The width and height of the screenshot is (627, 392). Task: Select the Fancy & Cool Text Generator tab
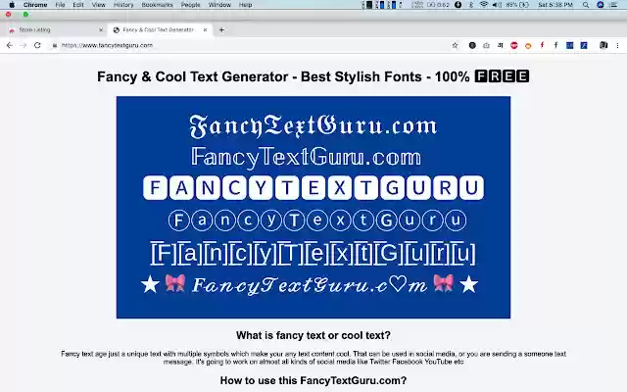coord(160,29)
